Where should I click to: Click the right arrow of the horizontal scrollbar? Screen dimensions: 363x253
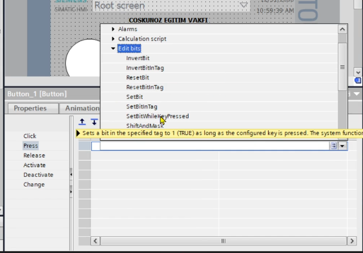coord(352,241)
